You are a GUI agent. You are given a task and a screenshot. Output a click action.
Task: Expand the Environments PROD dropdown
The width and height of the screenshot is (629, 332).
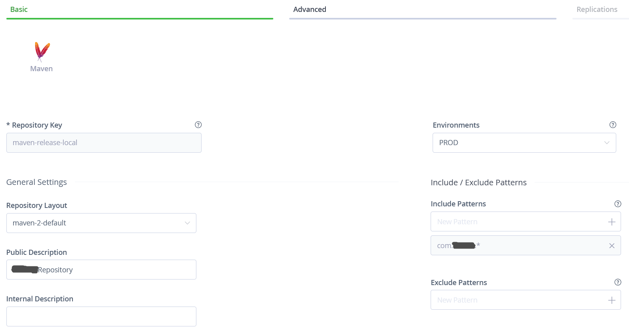click(524, 143)
